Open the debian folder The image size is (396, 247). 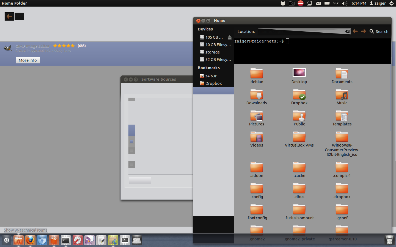pos(257,76)
